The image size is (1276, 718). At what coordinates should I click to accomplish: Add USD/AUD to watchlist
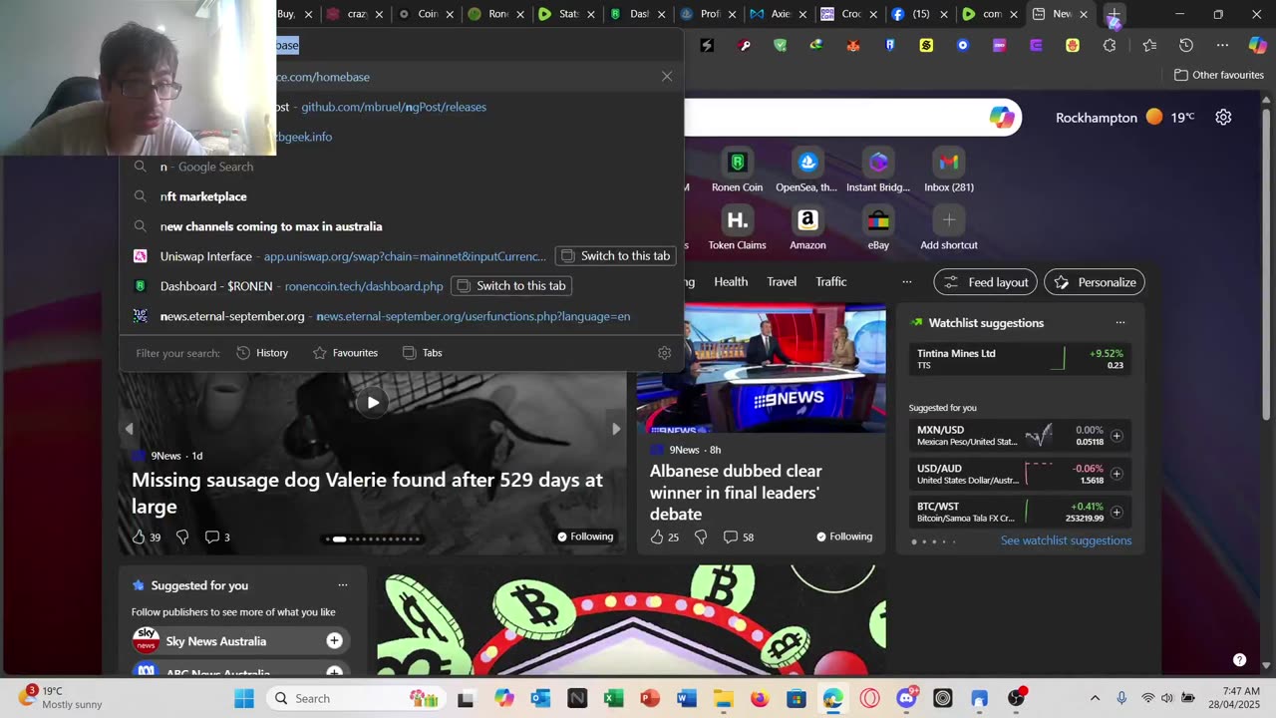click(x=1116, y=474)
